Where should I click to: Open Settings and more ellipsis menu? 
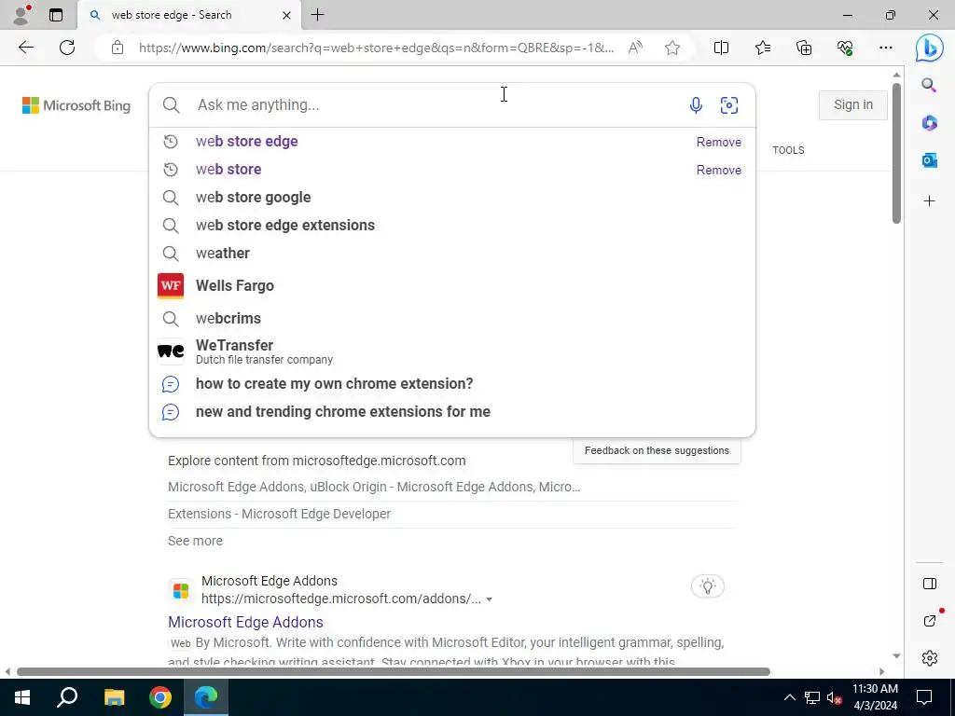point(886,48)
